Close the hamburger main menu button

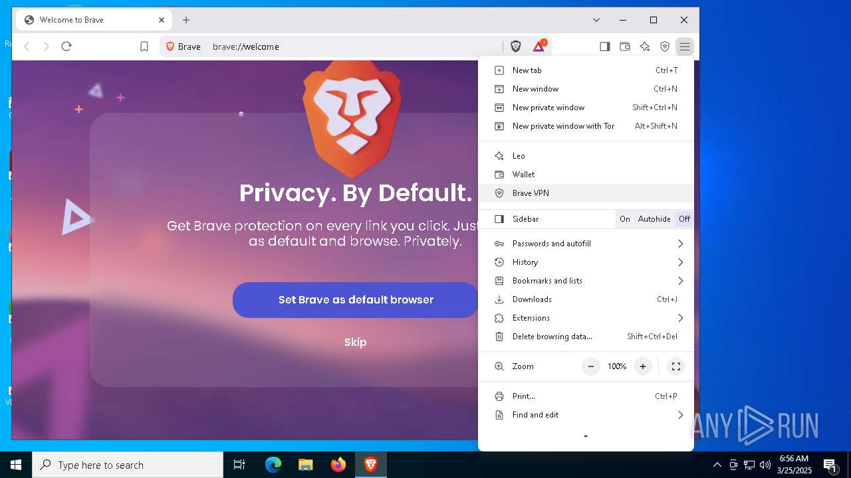tap(685, 46)
